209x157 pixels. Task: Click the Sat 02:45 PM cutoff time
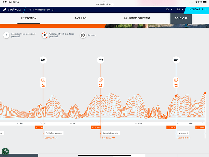184,138
